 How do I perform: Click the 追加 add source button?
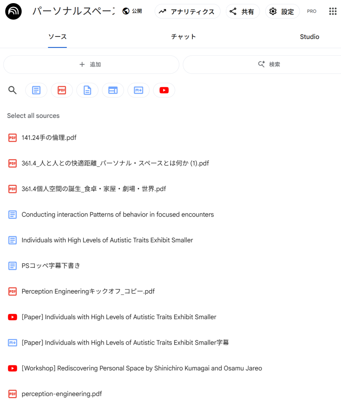pos(91,65)
